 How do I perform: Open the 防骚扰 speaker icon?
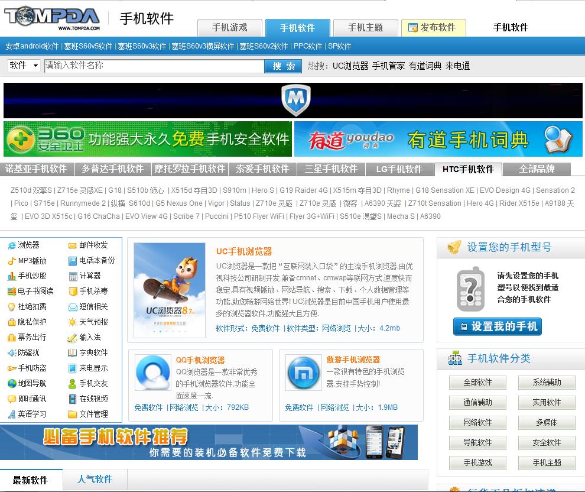click(x=12, y=353)
